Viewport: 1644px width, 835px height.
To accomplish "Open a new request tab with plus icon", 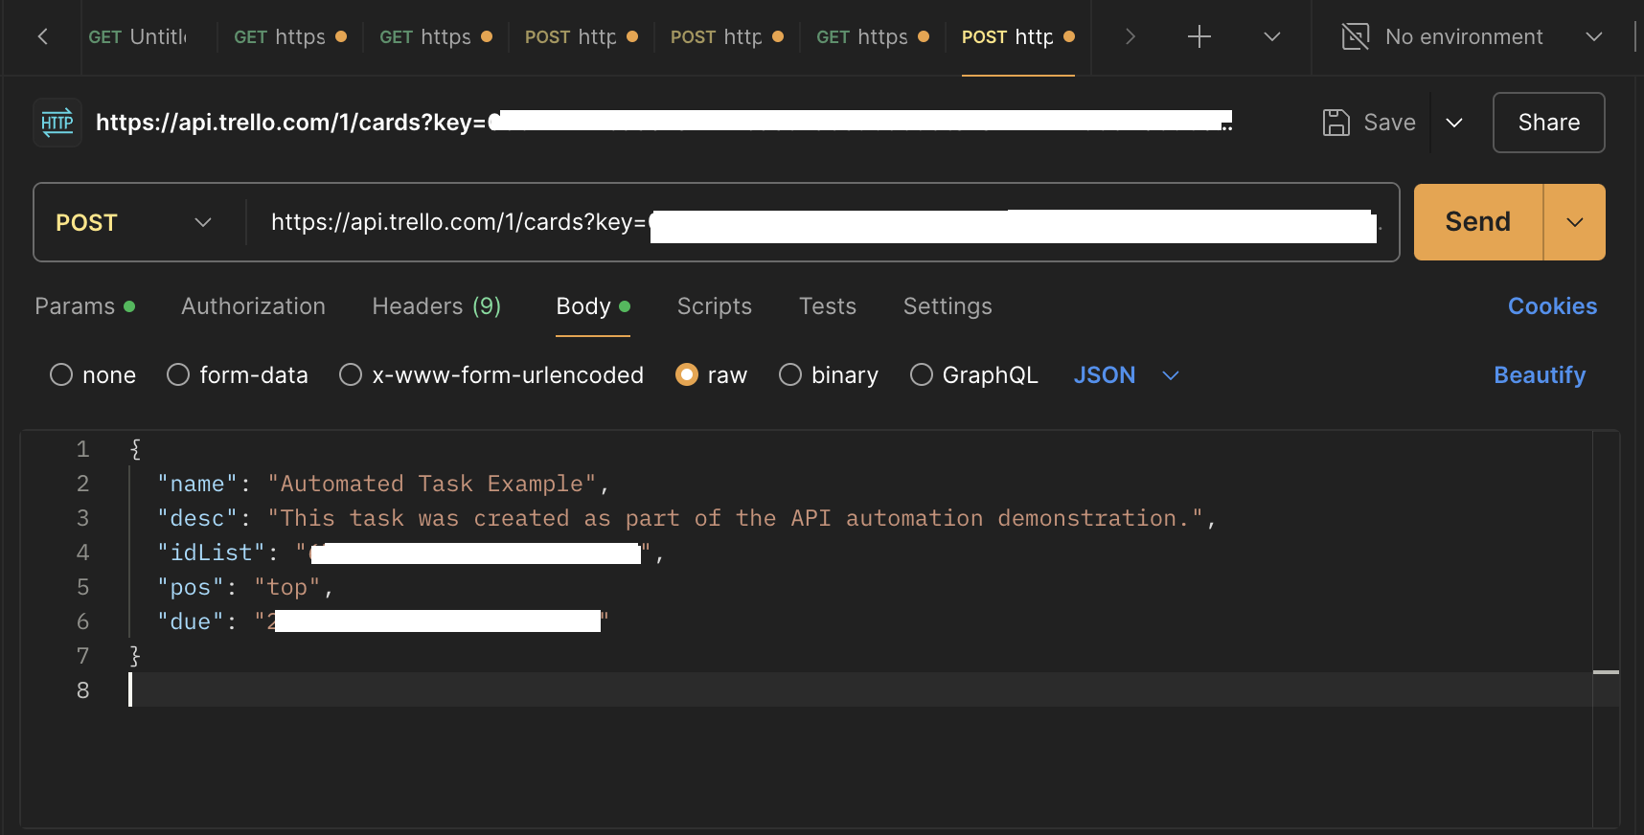I will coord(1199,37).
